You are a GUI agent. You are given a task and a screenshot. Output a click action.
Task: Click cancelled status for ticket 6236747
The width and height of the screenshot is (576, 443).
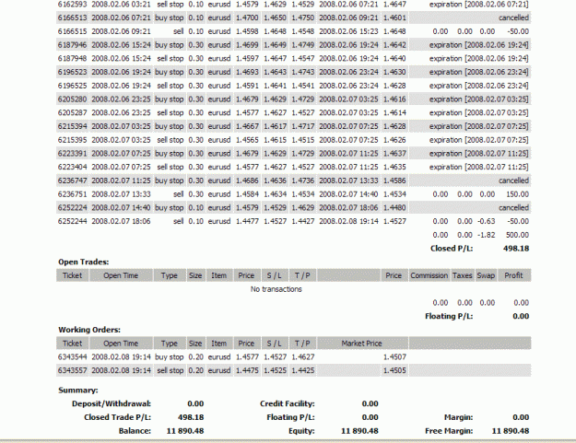[x=513, y=181]
